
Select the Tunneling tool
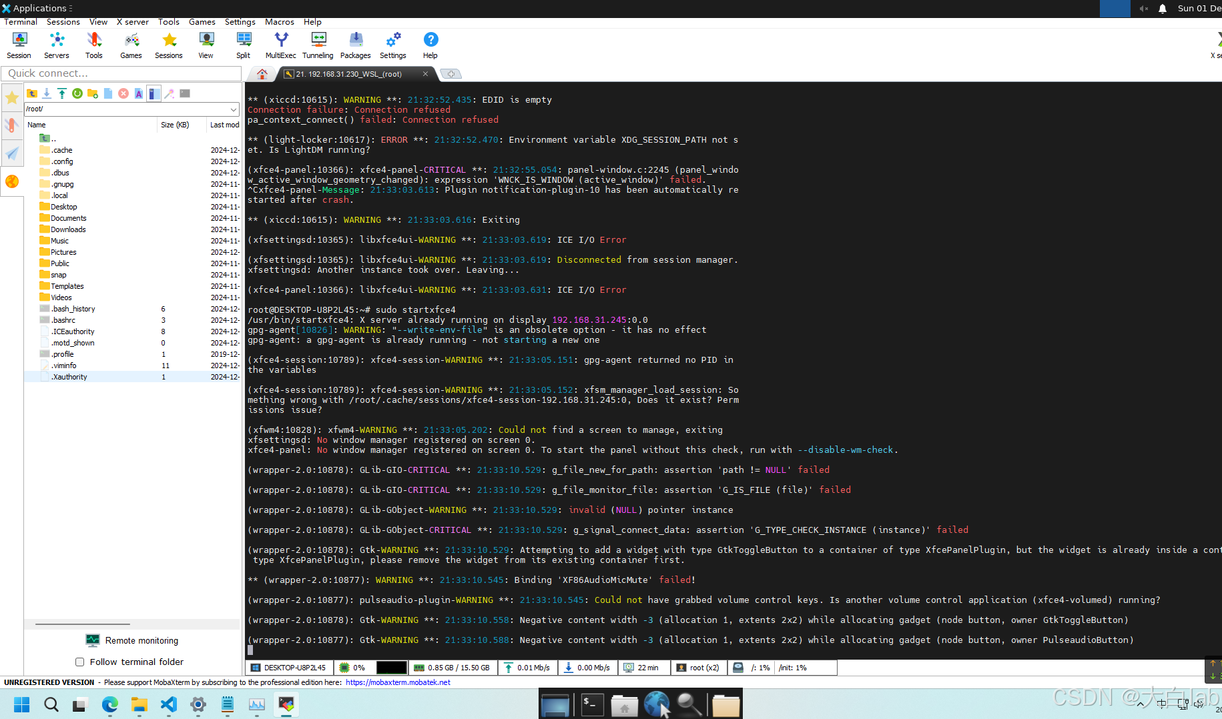(318, 44)
